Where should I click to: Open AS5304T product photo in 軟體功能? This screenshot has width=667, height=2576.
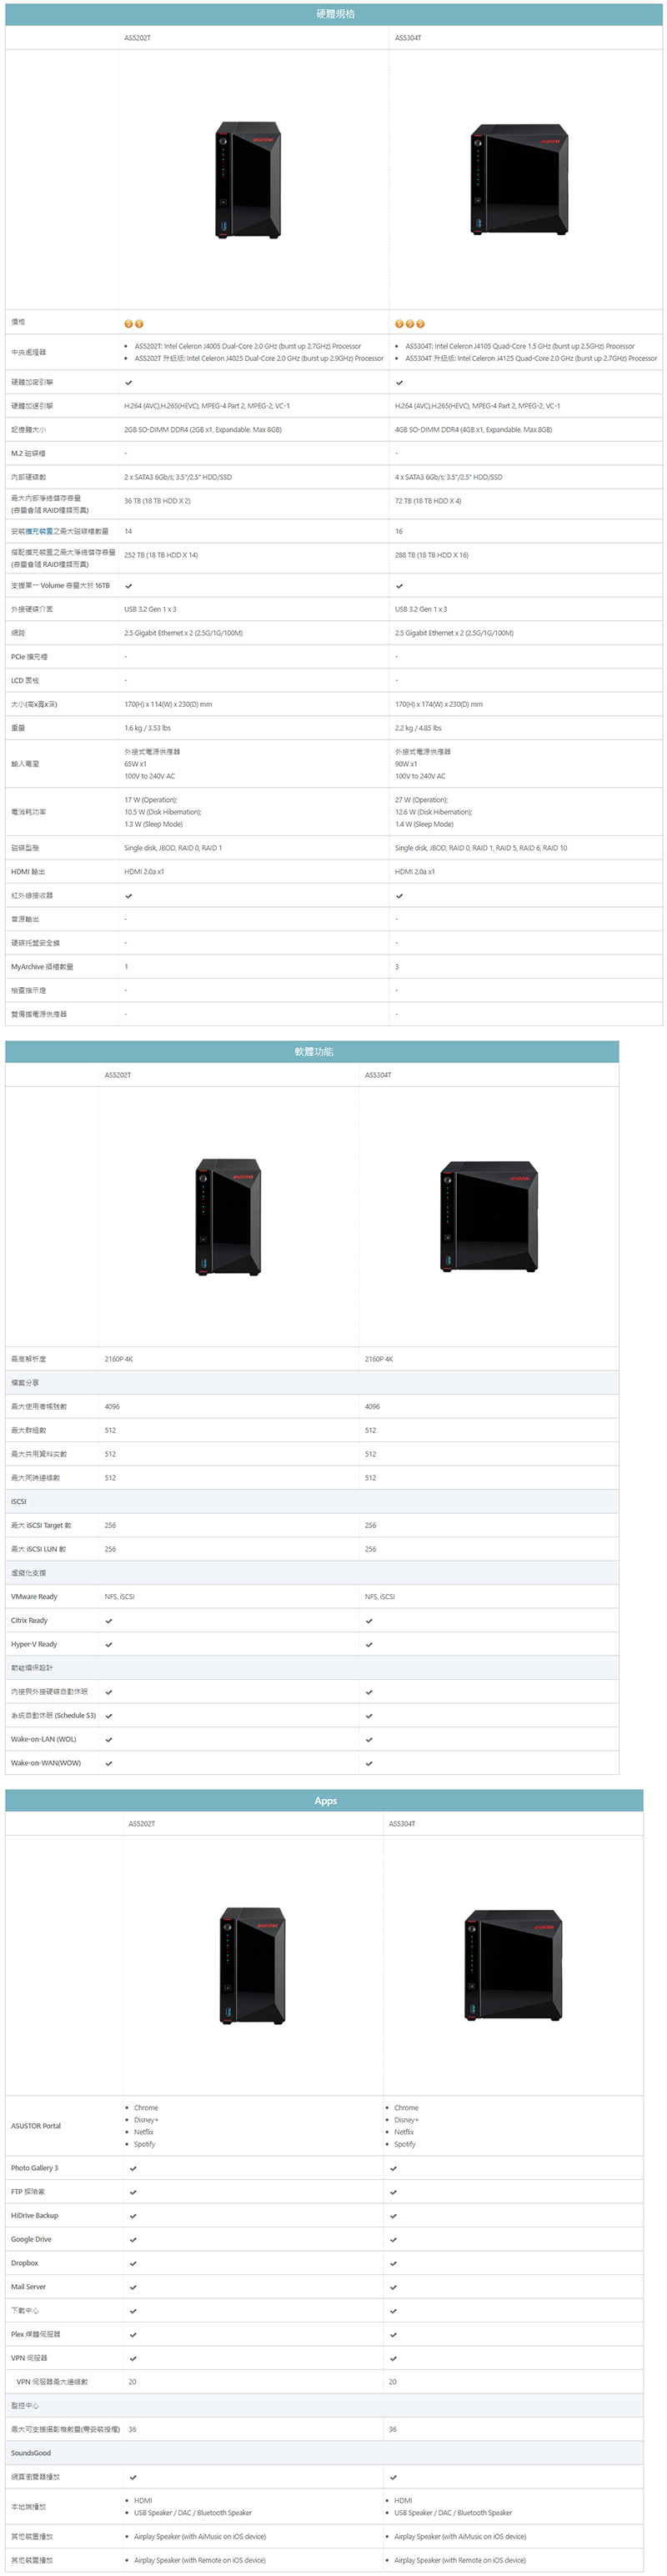pos(489,1217)
